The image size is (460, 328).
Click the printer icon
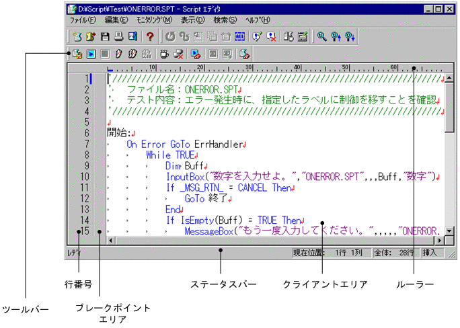[119, 37]
